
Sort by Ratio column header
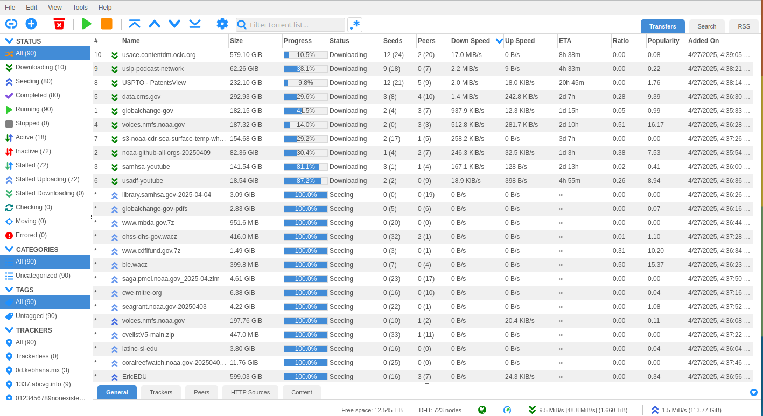pyautogui.click(x=629, y=41)
